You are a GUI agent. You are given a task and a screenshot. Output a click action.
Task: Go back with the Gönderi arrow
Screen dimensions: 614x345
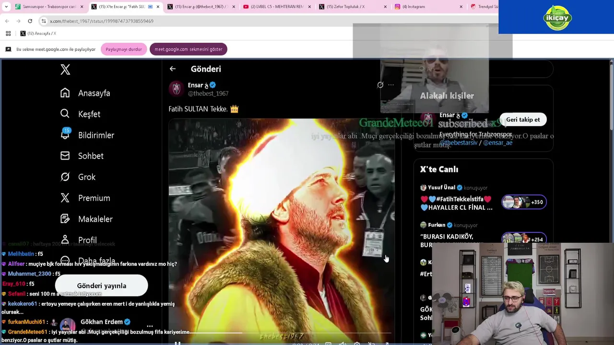[173, 69]
